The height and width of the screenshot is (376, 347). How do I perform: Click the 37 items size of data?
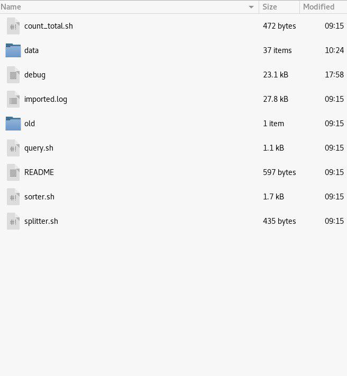pyautogui.click(x=277, y=50)
